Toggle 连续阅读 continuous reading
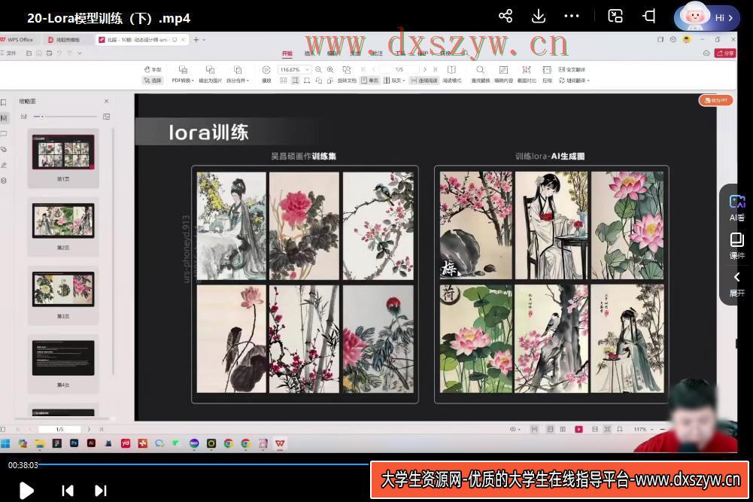This screenshot has height=502, width=753. click(x=424, y=81)
